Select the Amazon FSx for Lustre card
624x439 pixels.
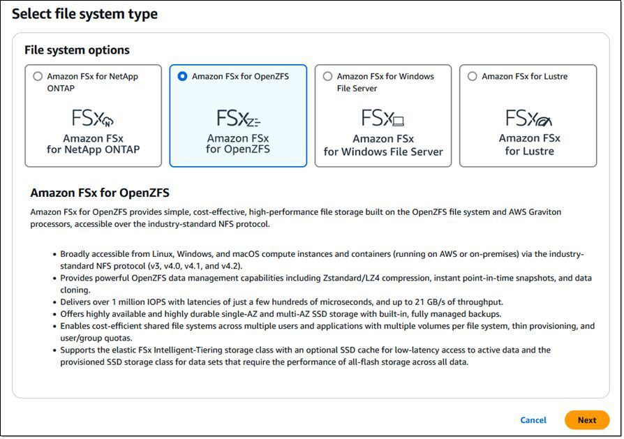tap(528, 115)
